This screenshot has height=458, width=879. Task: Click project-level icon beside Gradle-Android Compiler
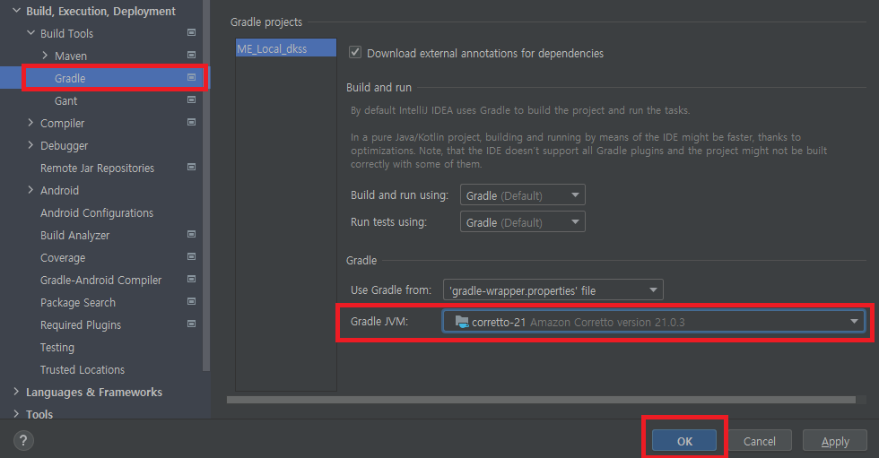click(x=191, y=279)
